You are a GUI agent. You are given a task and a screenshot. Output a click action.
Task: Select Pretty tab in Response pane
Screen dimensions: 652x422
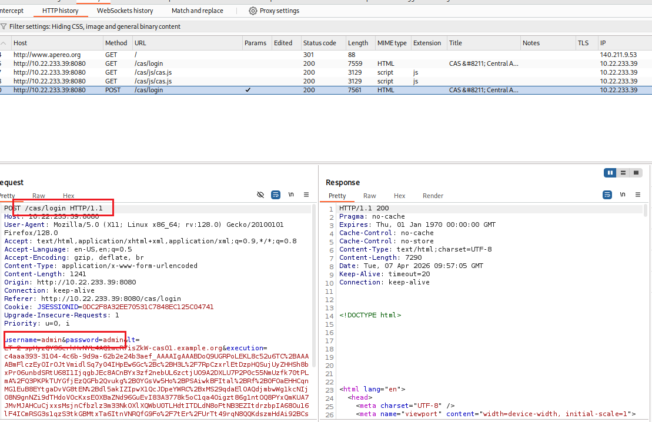coord(337,196)
